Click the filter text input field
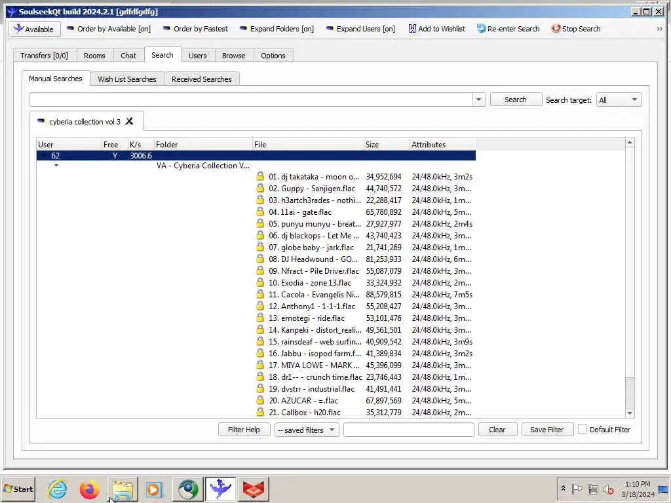The image size is (671, 503). (409, 430)
